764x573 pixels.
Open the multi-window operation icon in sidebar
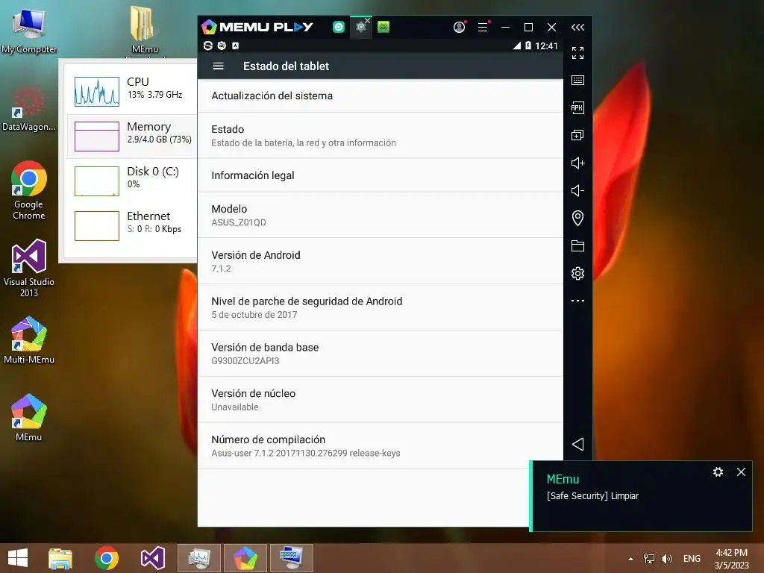(x=577, y=135)
